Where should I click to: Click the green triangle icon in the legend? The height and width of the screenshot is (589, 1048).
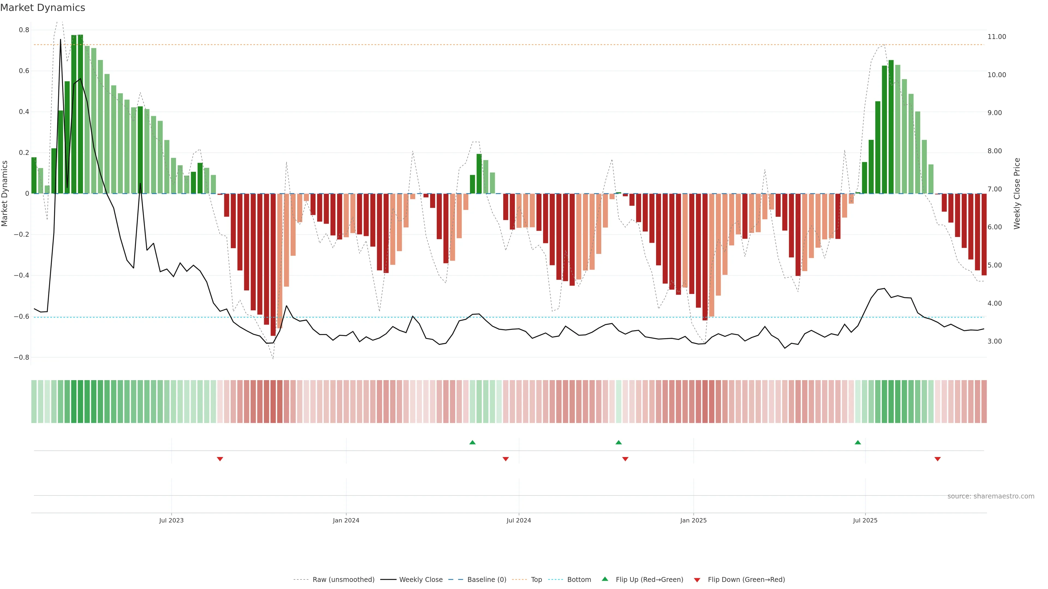coord(605,579)
